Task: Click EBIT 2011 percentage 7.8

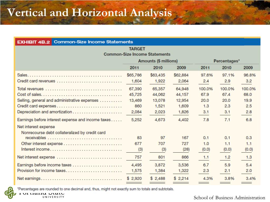Action: coord(206,120)
